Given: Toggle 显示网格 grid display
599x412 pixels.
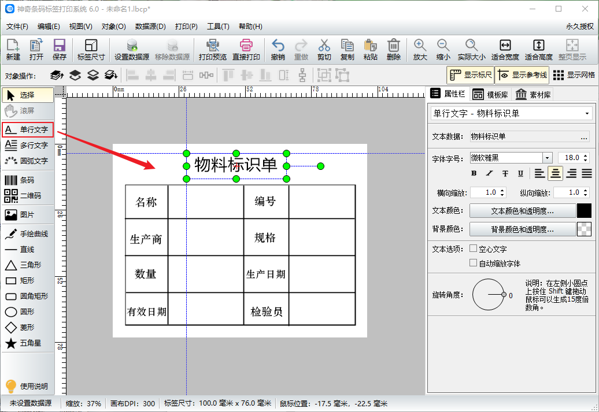Looking at the screenshot, I should (574, 75).
